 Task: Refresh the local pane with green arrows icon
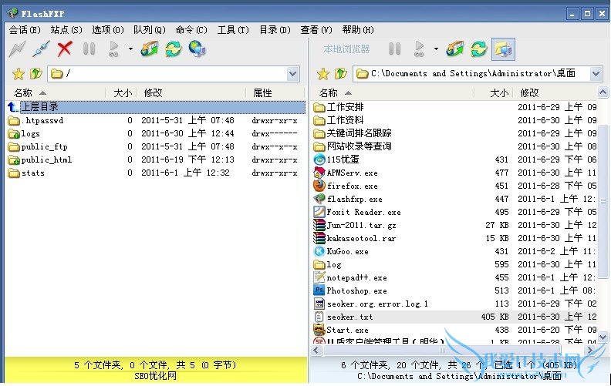[x=479, y=49]
